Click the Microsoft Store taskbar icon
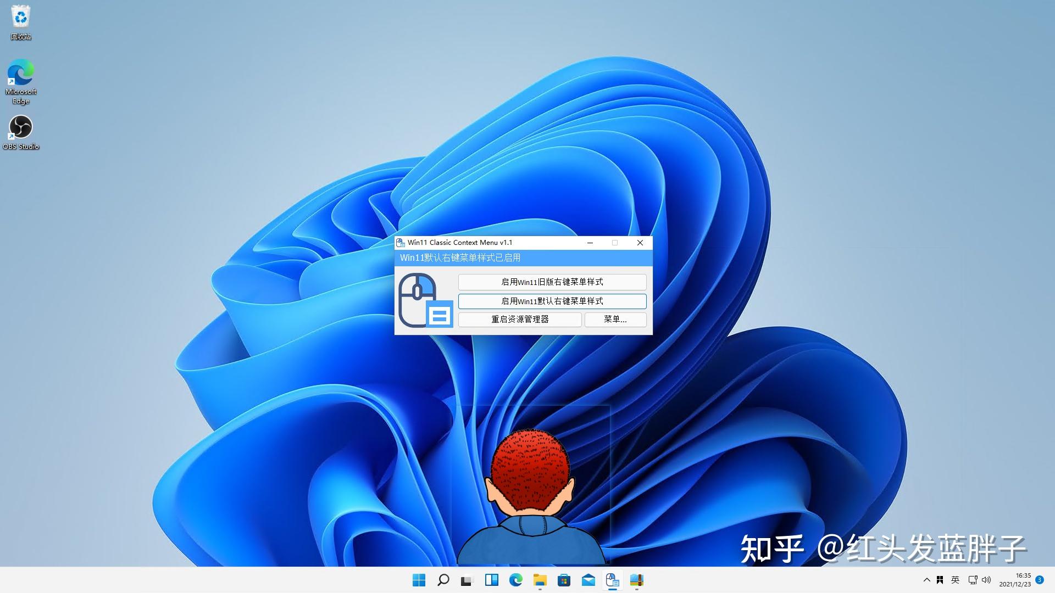Image resolution: width=1055 pixels, height=593 pixels. tap(563, 580)
